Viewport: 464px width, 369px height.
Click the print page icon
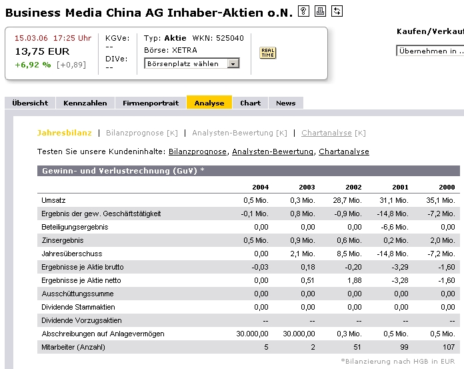coord(320,11)
